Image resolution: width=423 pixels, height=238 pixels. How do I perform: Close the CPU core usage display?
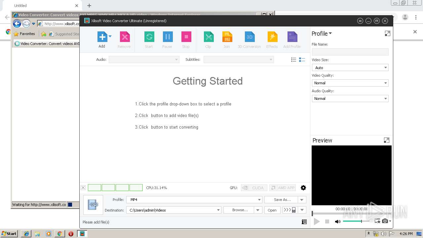click(x=83, y=188)
